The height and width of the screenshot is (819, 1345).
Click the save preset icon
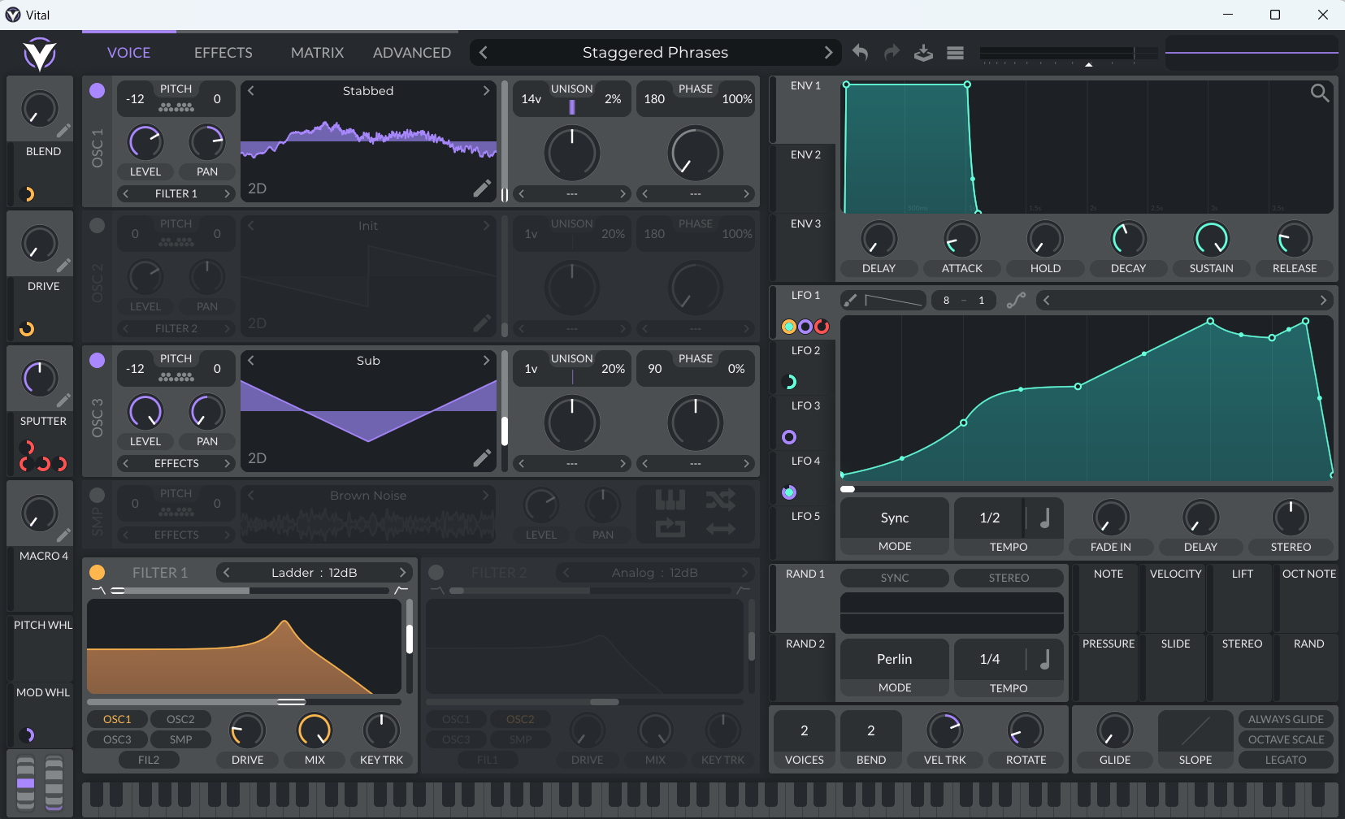[923, 53]
